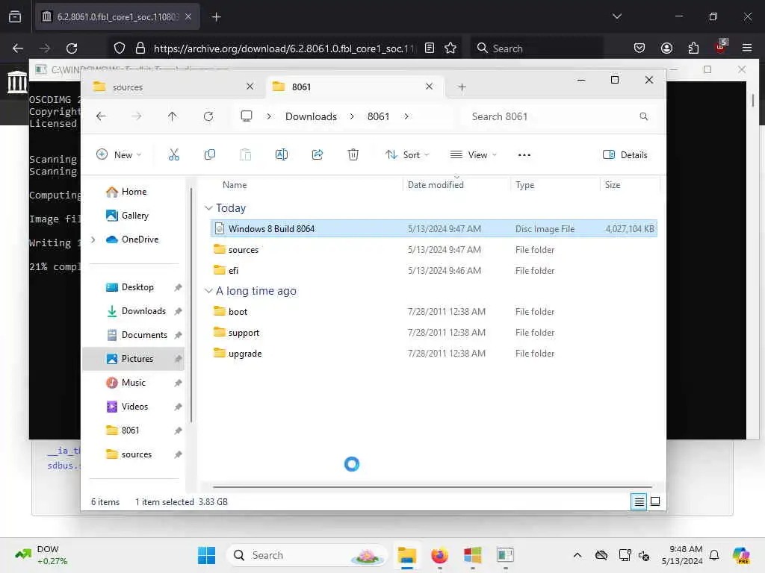The width and height of the screenshot is (765, 573).
Task: Click the Share icon in Explorer toolbar
Action: pos(317,155)
